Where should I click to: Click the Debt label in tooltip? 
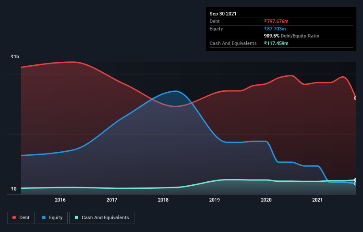(214, 21)
